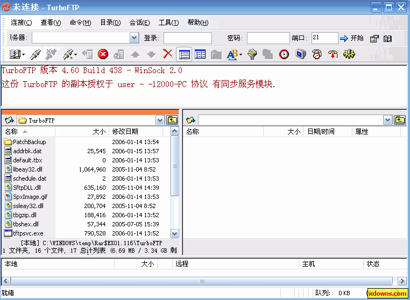
Task: Sort local files by 大小 column
Action: 82,131
